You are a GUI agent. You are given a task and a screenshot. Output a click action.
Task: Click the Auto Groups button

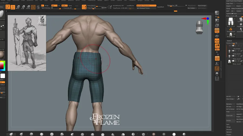coord(202,6)
